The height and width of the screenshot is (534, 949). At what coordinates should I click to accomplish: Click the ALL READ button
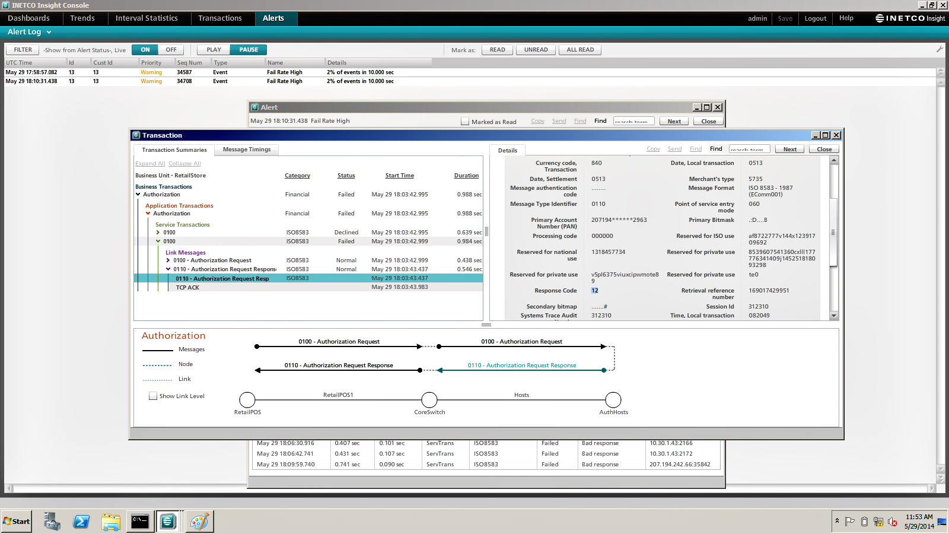[x=580, y=50]
